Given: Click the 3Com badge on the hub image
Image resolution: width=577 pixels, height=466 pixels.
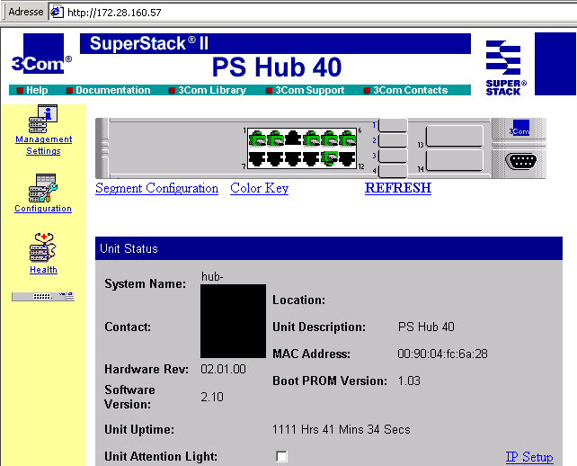Looking at the screenshot, I should tap(519, 128).
